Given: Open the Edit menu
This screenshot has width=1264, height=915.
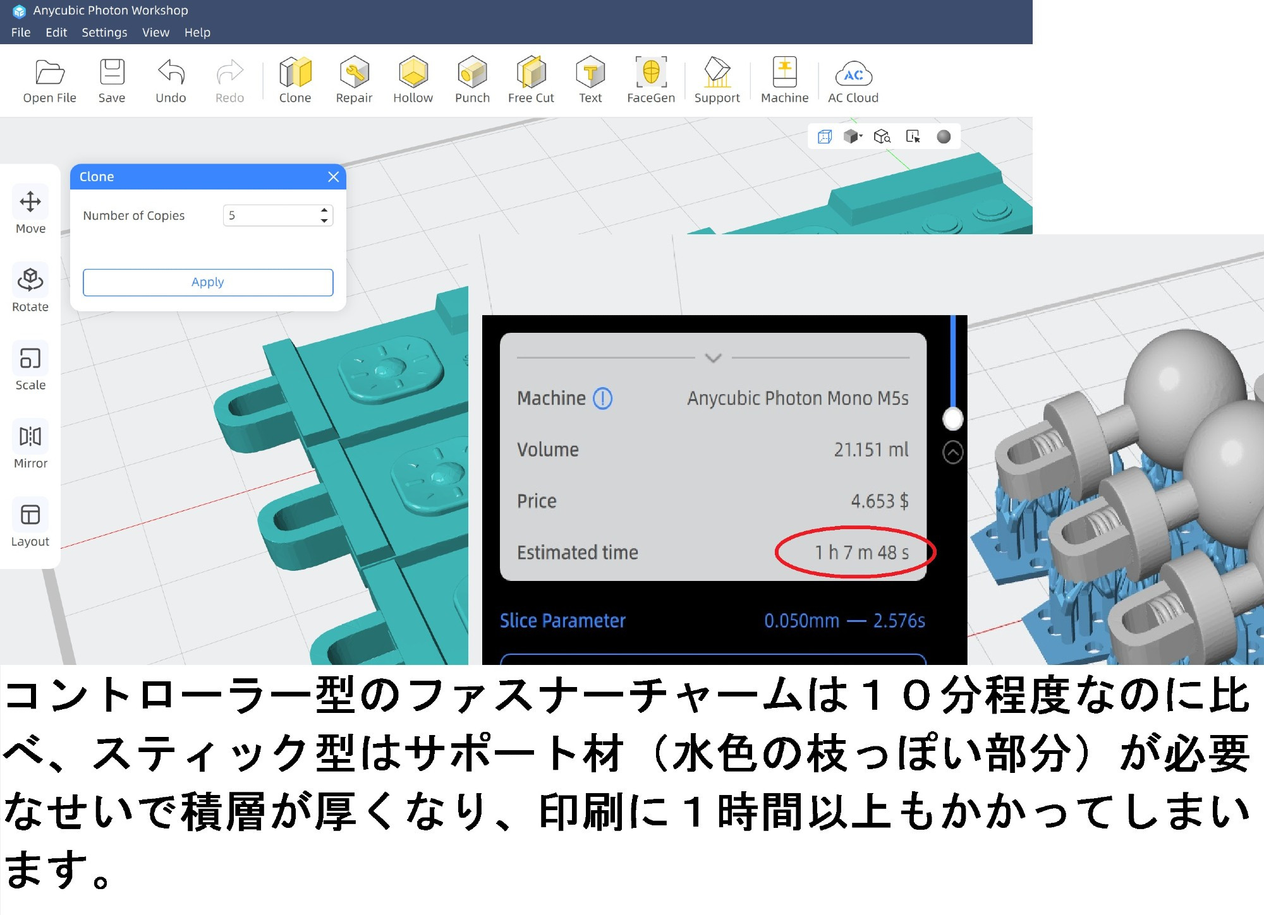Looking at the screenshot, I should pyautogui.click(x=56, y=32).
